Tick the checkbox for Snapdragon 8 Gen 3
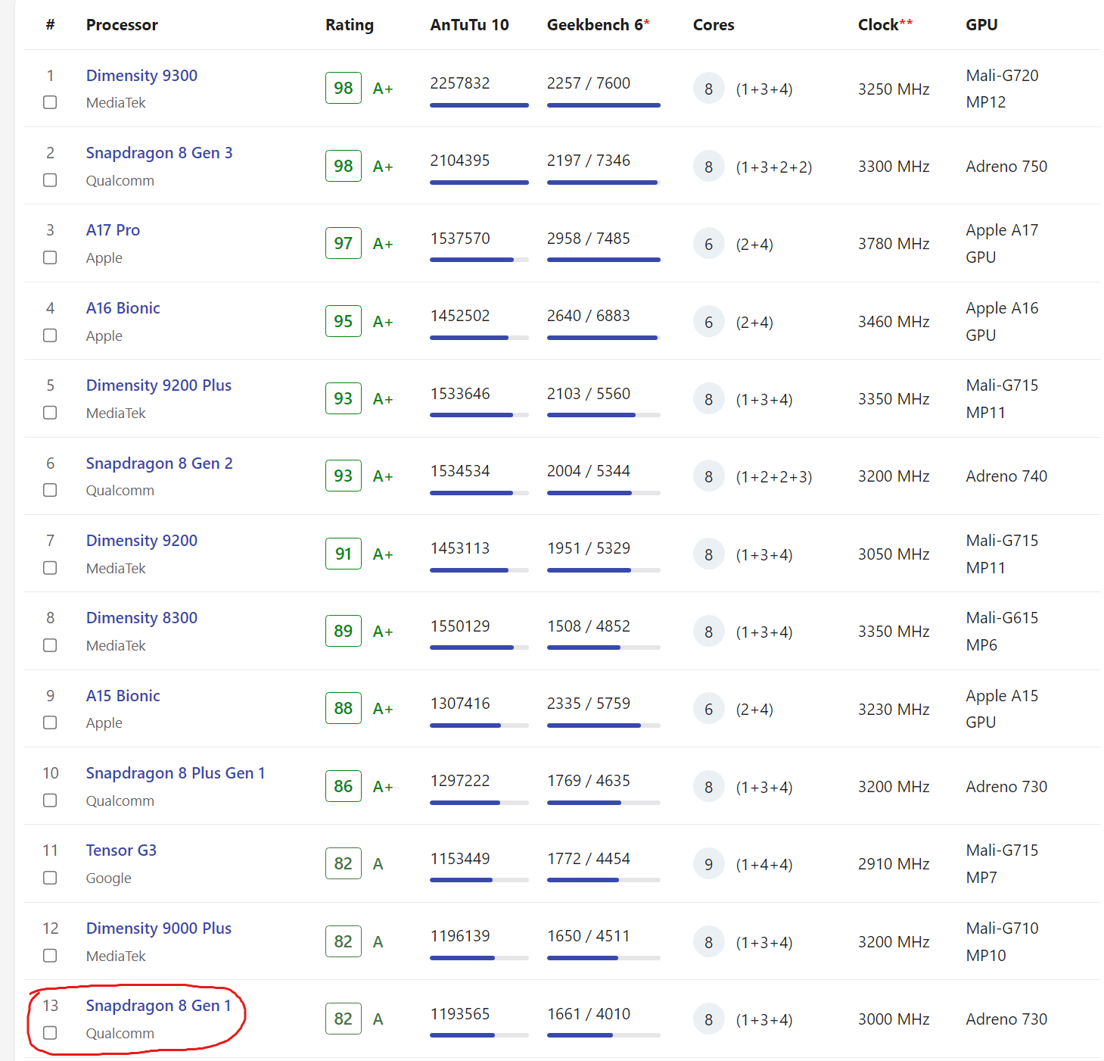Image resolution: width=1104 pixels, height=1061 pixels. (x=50, y=180)
